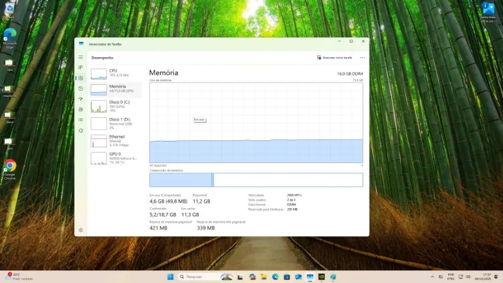Select the CPU performance entry

click(116, 73)
